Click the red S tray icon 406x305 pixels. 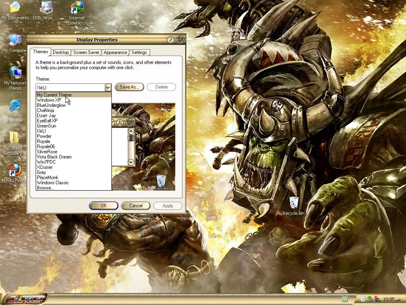point(377,299)
